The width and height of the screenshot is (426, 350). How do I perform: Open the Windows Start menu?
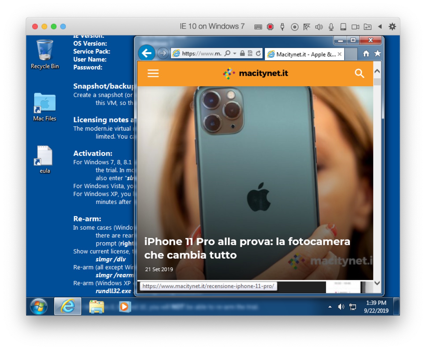coord(39,306)
